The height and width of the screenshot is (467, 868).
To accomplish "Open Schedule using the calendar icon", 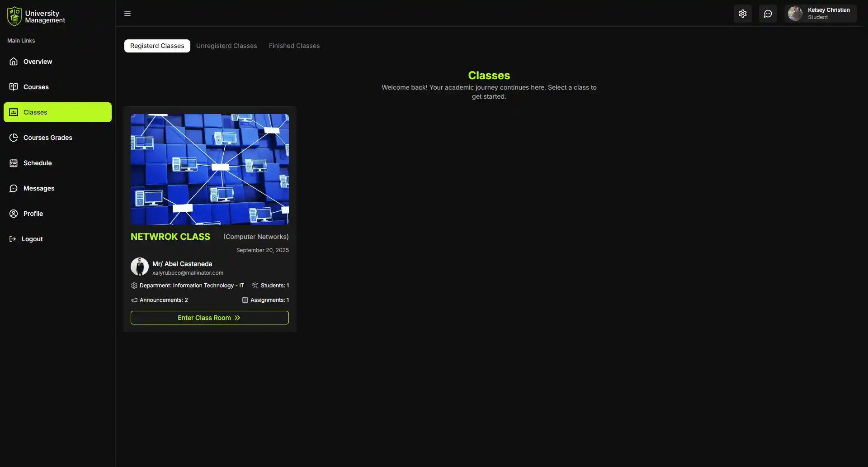I will 14,163.
